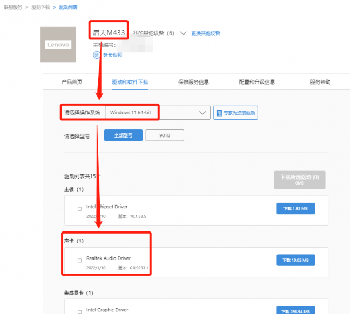Click the 延长保修 circular icon
The image size is (351, 314).
pyautogui.click(x=97, y=55)
